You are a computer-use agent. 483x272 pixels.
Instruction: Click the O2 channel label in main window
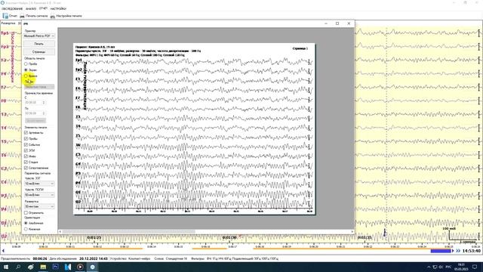click(4, 236)
